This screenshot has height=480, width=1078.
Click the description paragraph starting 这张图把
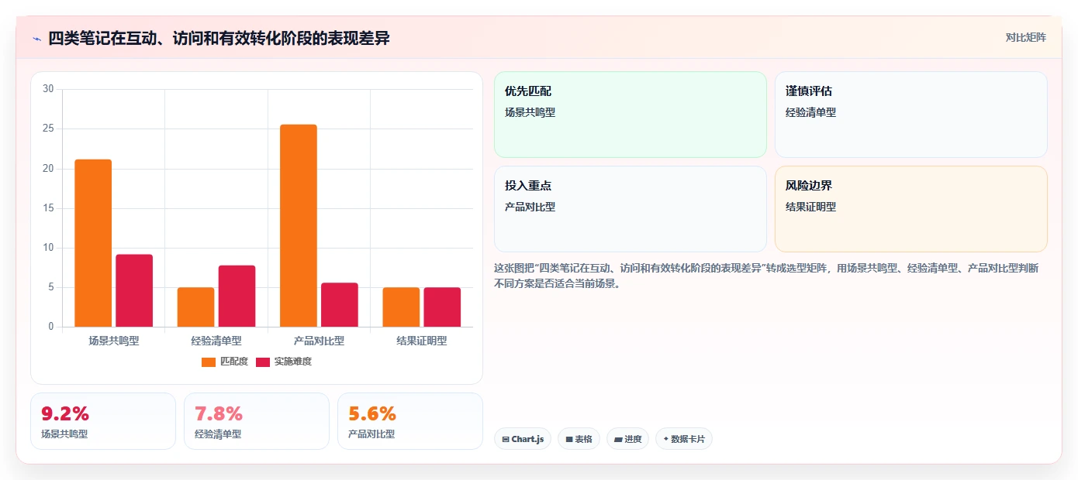(766, 276)
